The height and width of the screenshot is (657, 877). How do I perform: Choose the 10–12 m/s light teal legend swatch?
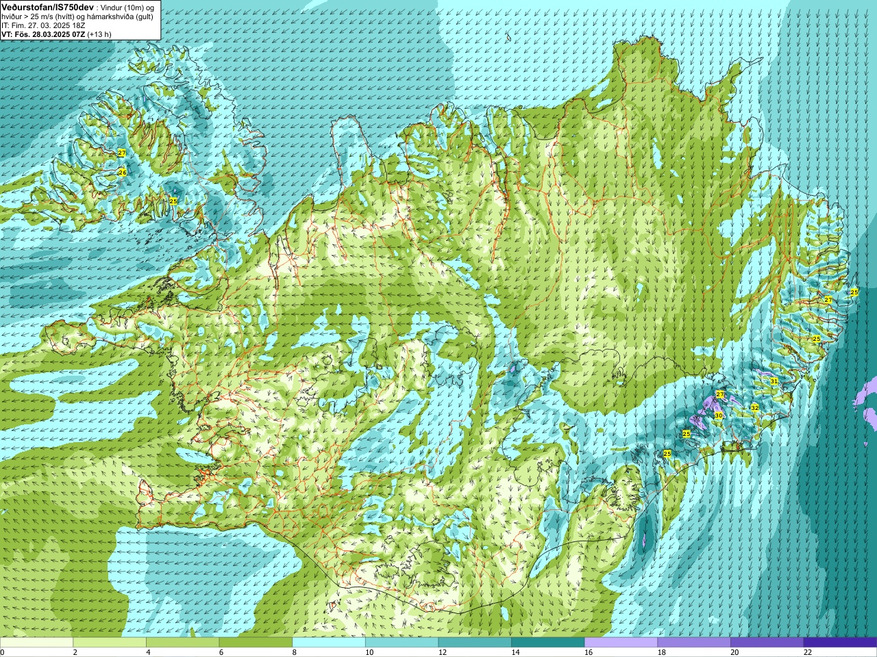click(x=402, y=643)
